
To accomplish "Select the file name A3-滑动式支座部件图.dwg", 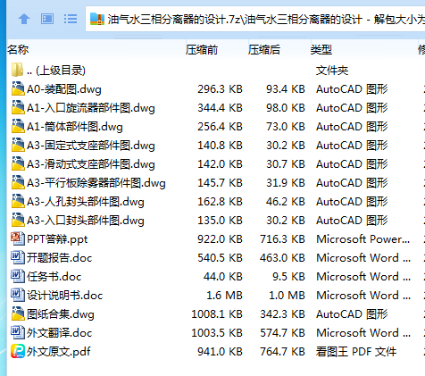I will (x=91, y=164).
